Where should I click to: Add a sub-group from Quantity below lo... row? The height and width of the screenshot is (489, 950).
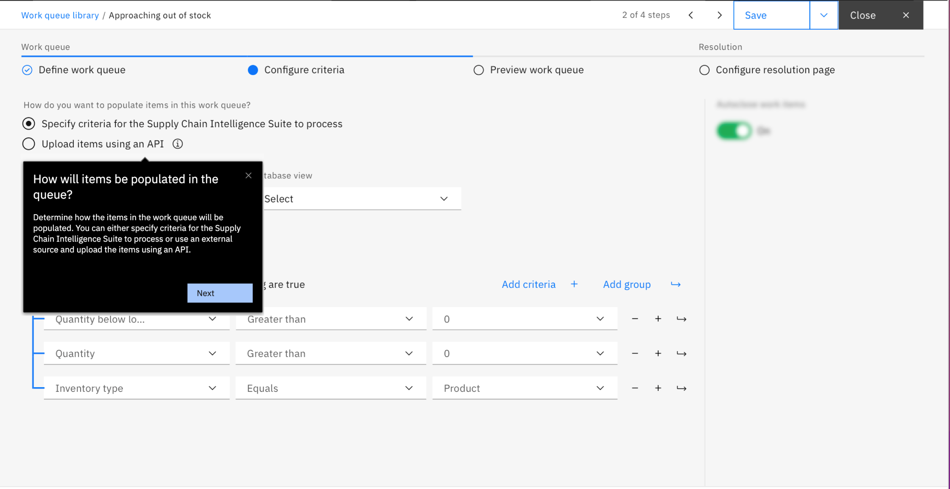(681, 319)
